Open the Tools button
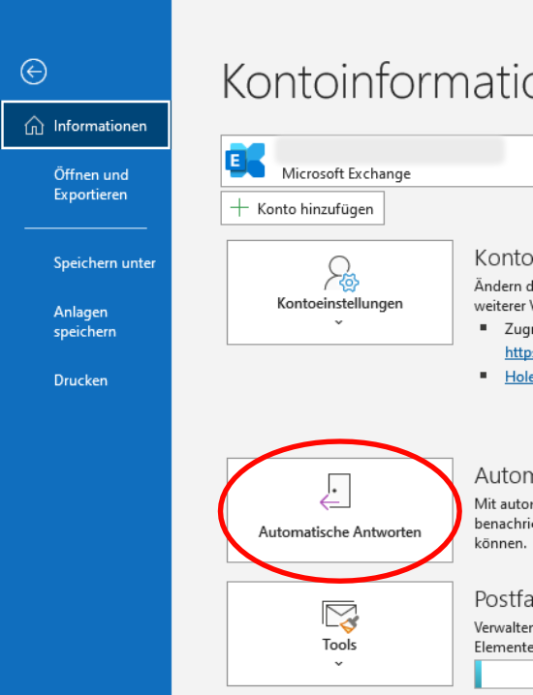Screen dimensions: 533x695 click(x=340, y=634)
